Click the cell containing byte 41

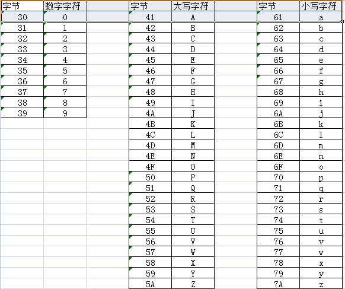tap(151, 17)
